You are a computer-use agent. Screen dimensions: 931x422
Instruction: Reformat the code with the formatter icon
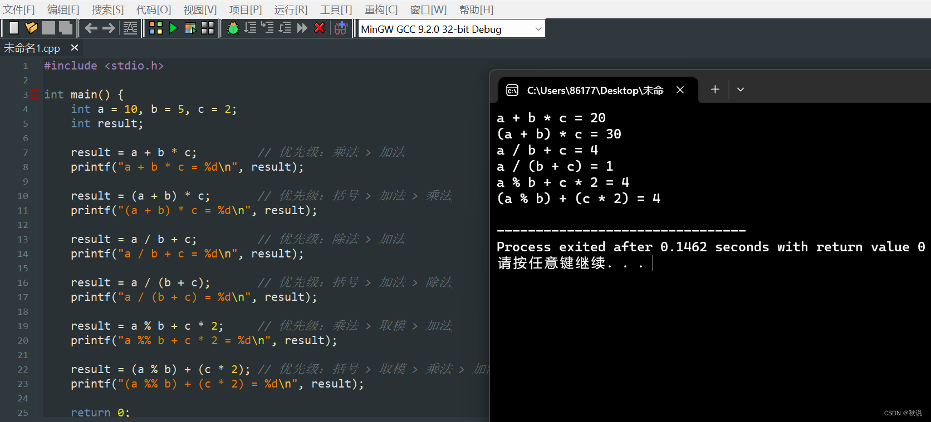(x=130, y=28)
